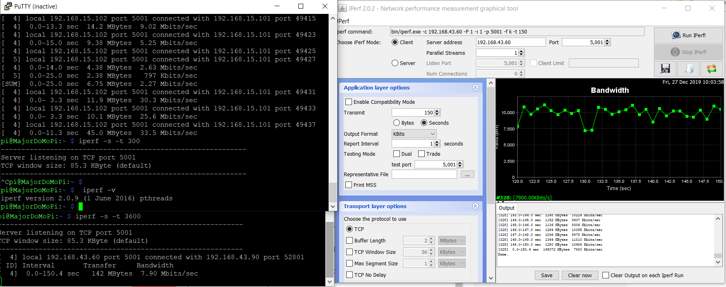Click the restore defaults arrows icon
Image resolution: width=726 pixels, height=287 pixels.
click(x=712, y=69)
